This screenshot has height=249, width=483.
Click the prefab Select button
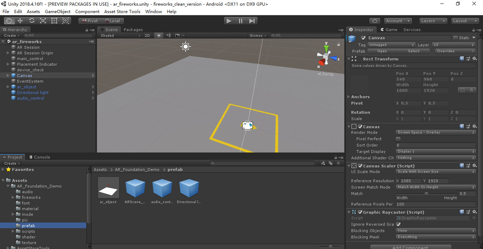(x=414, y=51)
